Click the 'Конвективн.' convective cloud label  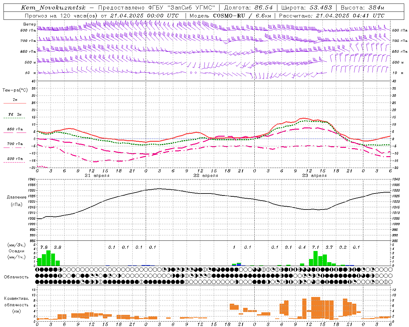tap(16, 299)
